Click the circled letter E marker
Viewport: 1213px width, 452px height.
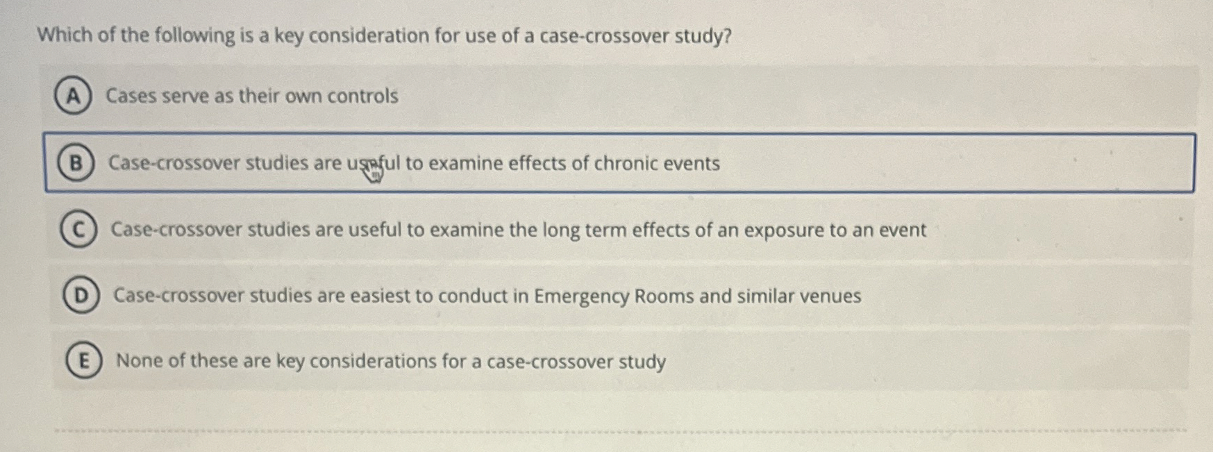83,360
